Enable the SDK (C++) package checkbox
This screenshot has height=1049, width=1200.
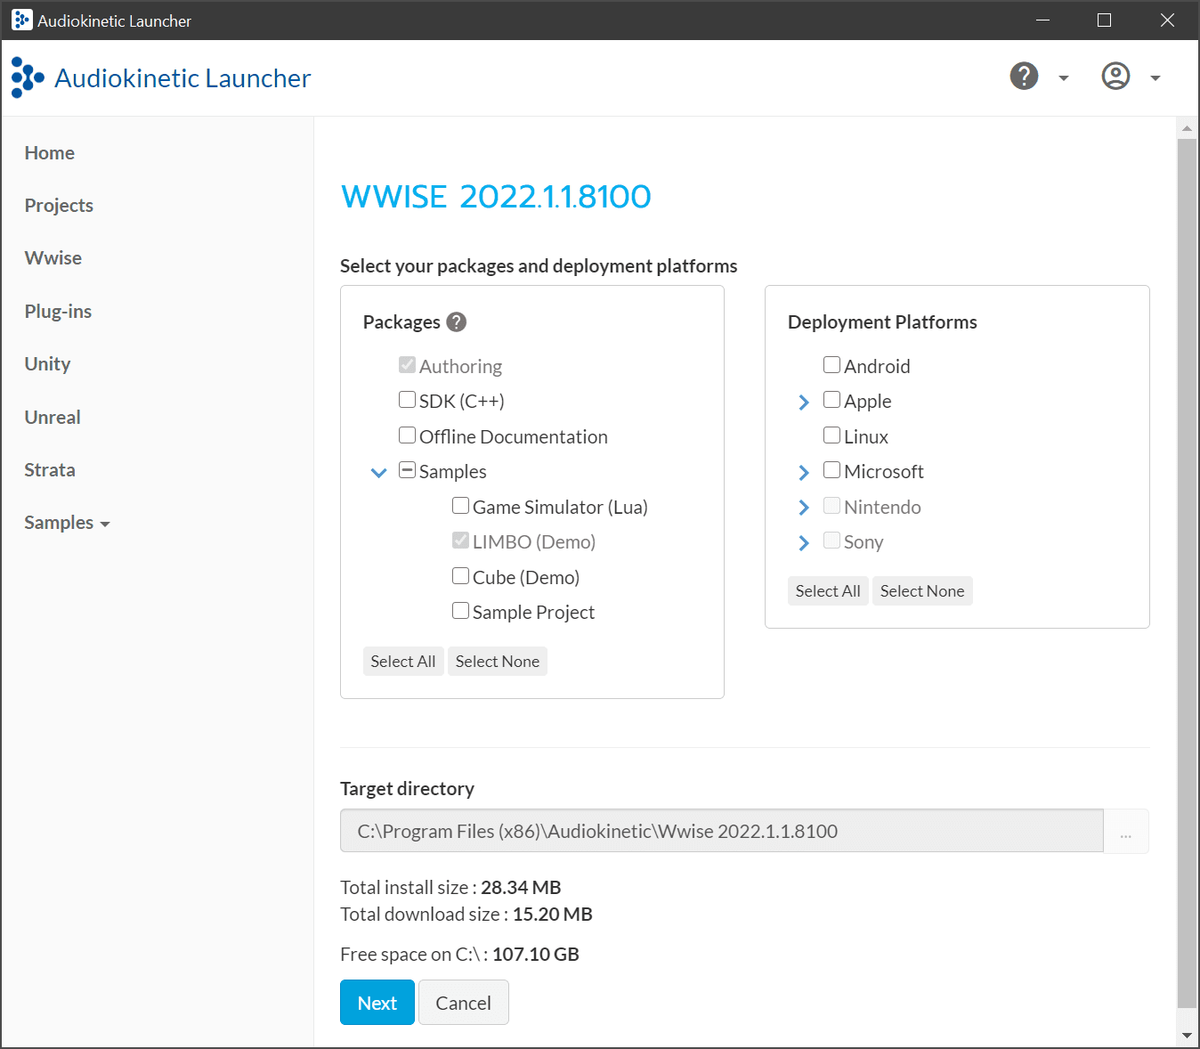[408, 400]
